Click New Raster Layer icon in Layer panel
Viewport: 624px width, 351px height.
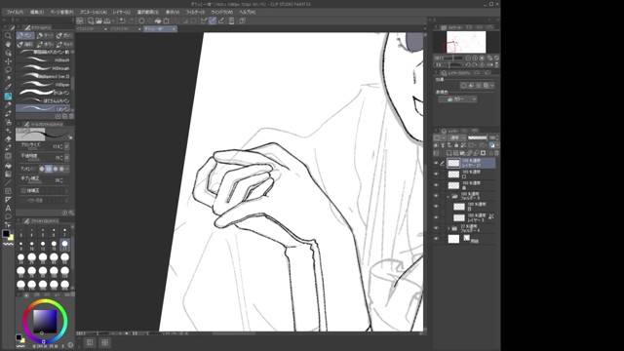[x=448, y=153]
